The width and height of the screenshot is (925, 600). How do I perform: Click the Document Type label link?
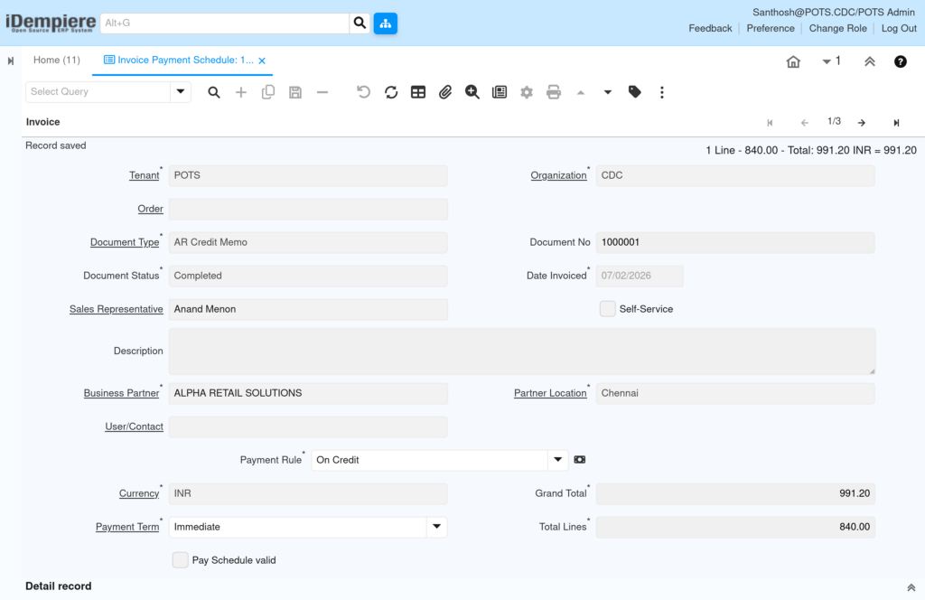click(125, 242)
